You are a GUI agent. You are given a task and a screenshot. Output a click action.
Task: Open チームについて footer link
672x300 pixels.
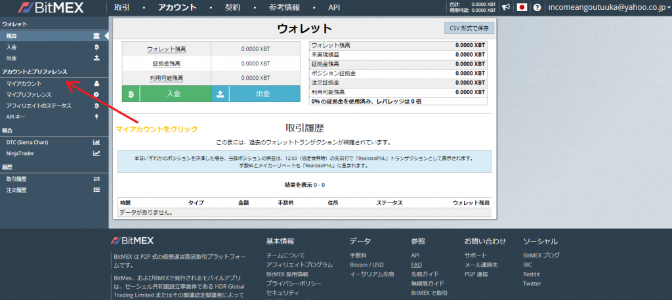(285, 255)
